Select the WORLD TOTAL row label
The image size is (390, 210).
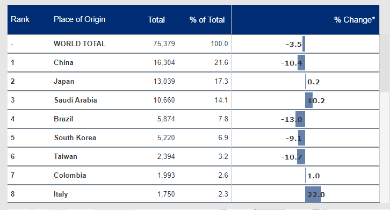(x=80, y=44)
